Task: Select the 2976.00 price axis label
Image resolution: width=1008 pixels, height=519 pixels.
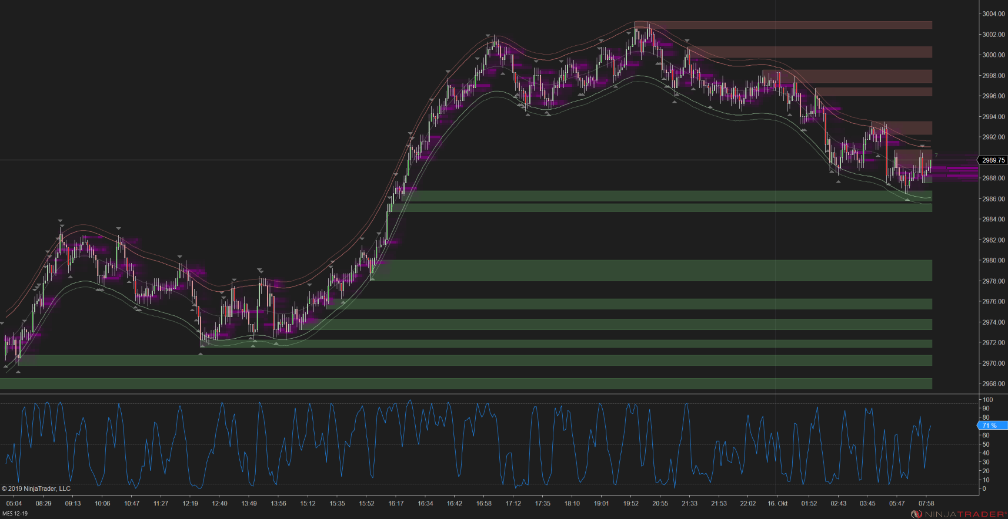Action: point(993,302)
